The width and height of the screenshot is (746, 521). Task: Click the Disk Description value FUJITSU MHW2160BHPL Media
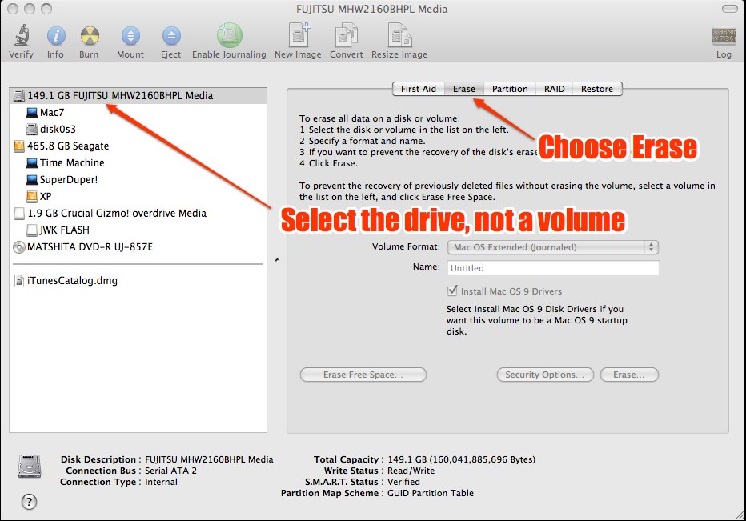209,459
